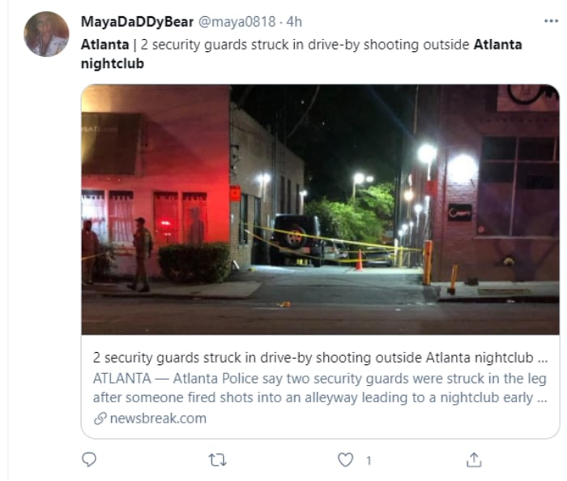The image size is (567, 481).
Task: Open the three-dot more options menu
Action: point(551,21)
